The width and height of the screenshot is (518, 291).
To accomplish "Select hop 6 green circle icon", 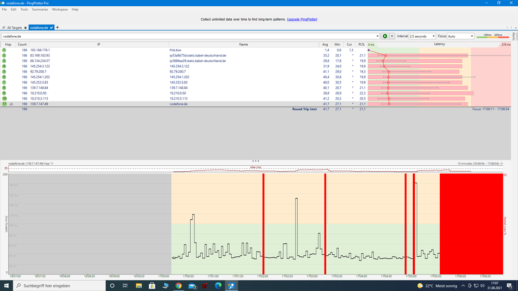I will pyautogui.click(x=4, y=77).
